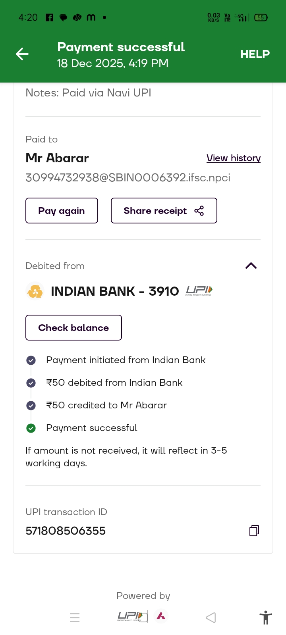Image resolution: width=286 pixels, height=635 pixels.
Task: Tap the Payment initiated step checkmark
Action: coord(31,360)
